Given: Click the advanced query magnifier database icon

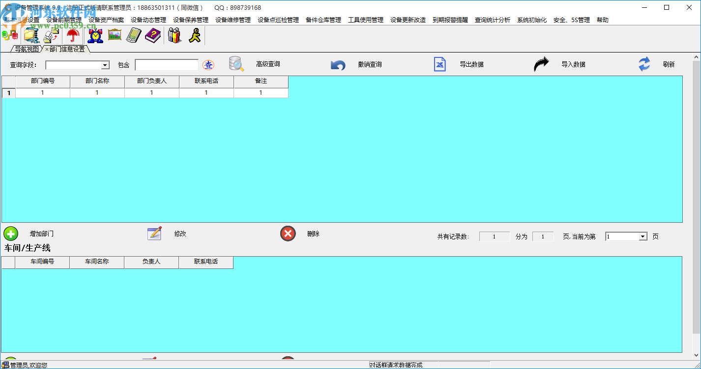Looking at the screenshot, I should (x=236, y=64).
